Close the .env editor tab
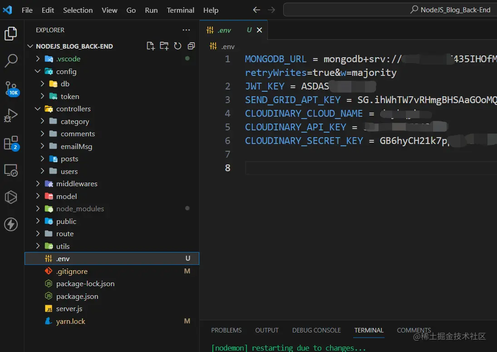Image resolution: width=497 pixels, height=352 pixels. pyautogui.click(x=260, y=30)
